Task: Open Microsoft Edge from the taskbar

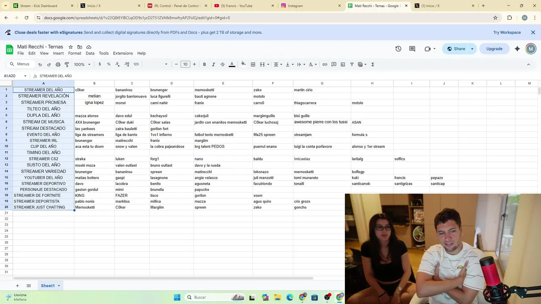Action: point(290,297)
